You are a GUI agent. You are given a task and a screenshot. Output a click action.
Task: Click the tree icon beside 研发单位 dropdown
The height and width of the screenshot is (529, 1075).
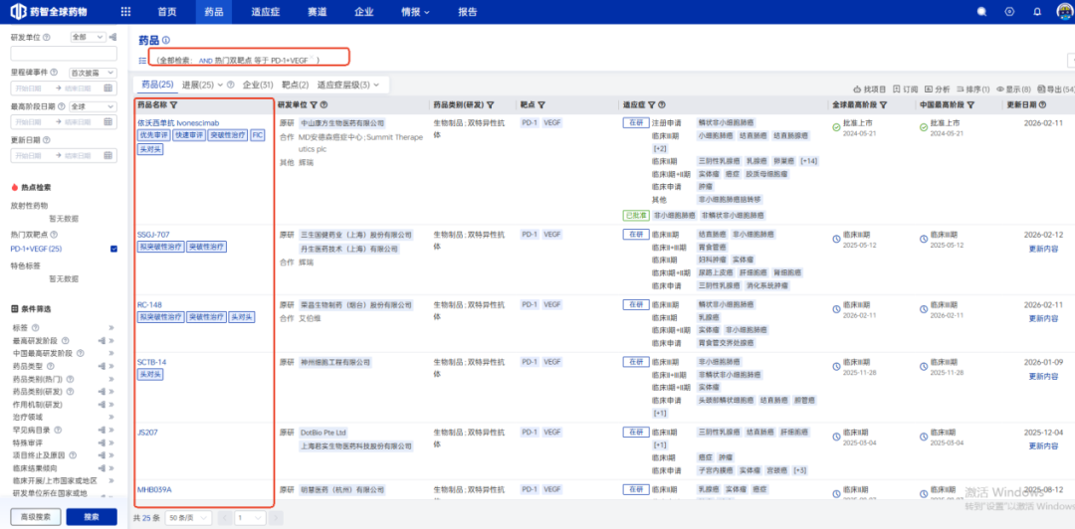click(x=112, y=37)
